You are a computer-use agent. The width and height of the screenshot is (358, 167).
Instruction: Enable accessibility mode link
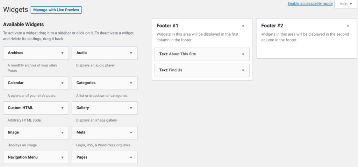point(310,3)
